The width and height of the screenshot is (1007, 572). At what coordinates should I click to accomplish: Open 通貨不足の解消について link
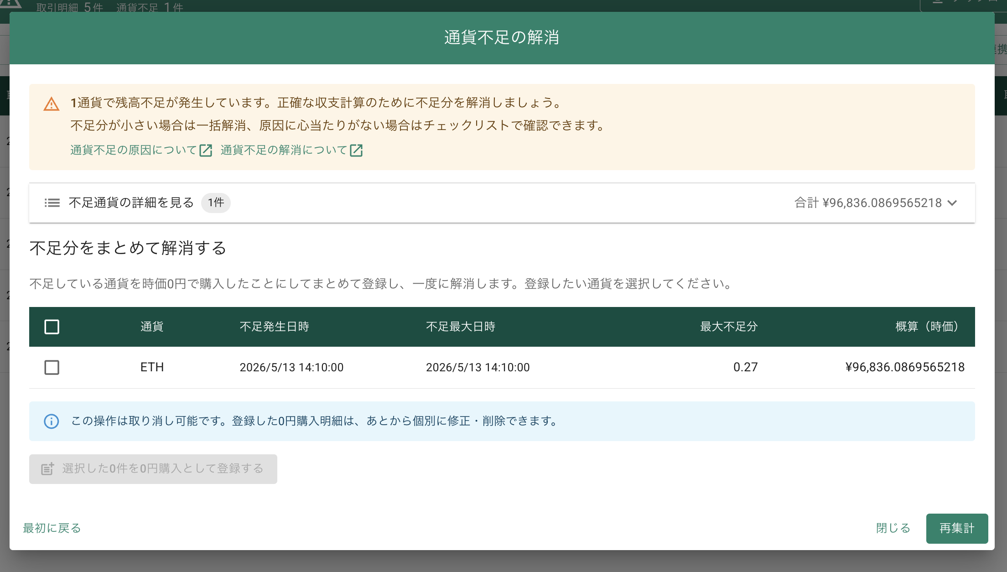click(284, 150)
